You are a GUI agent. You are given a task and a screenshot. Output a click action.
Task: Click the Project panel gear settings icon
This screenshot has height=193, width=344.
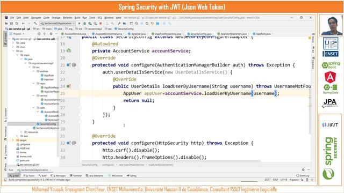click(x=51, y=34)
